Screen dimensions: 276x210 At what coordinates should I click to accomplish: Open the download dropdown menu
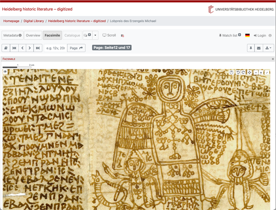pos(268,48)
